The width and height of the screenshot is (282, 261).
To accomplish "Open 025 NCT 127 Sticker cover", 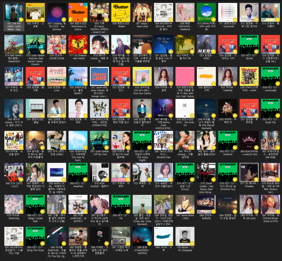I will pos(249,45).
